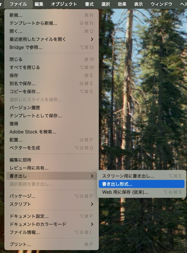Choose 別名で保存...
Viewport: 187px width, 253px height.
pyautogui.click(x=51, y=83)
